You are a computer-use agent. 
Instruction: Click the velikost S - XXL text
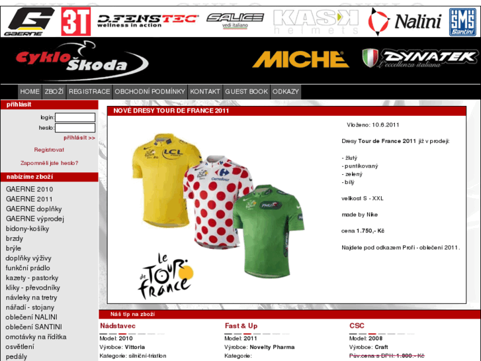363,198
